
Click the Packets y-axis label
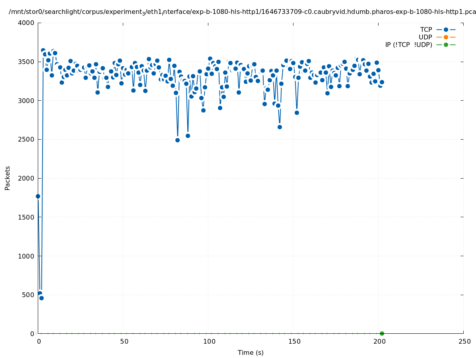tap(8, 178)
